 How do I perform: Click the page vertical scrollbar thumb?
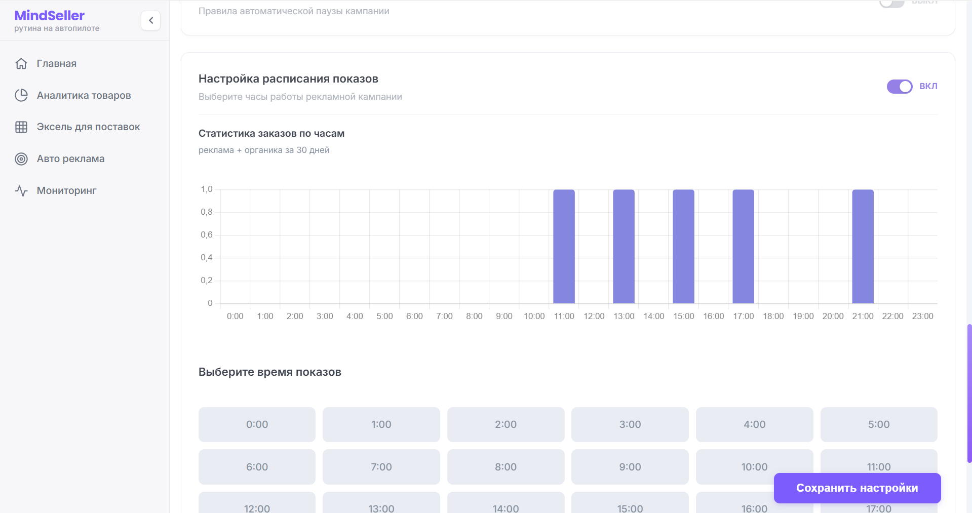tap(969, 393)
